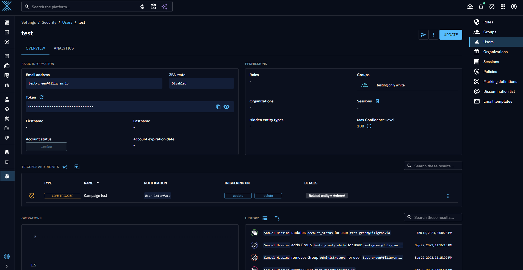The height and width of the screenshot is (270, 523).
Task: Open the data import cloud icon
Action: point(470,7)
